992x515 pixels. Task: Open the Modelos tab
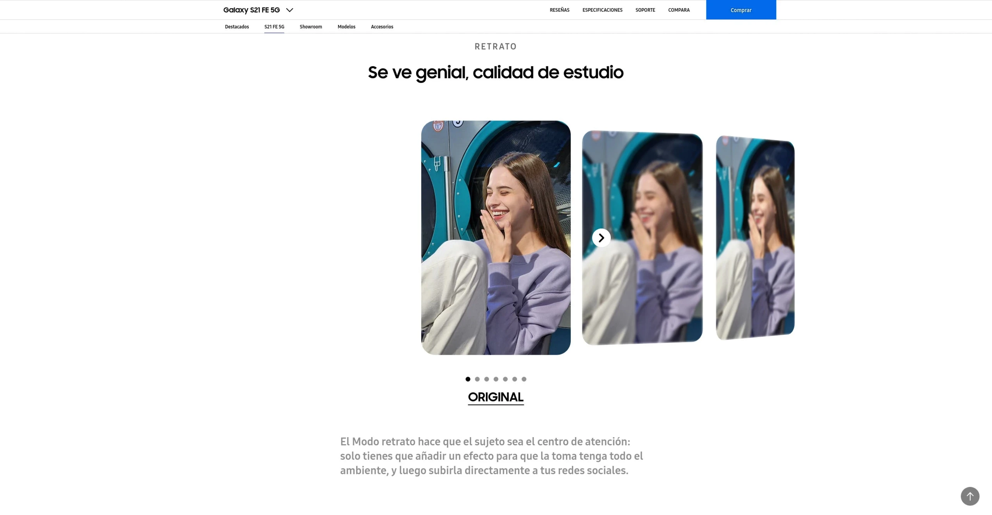coord(346,27)
